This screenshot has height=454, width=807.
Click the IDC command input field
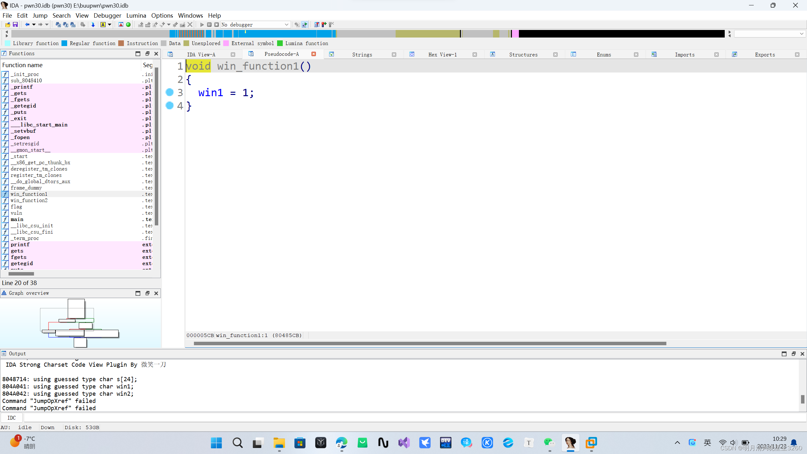point(410,418)
